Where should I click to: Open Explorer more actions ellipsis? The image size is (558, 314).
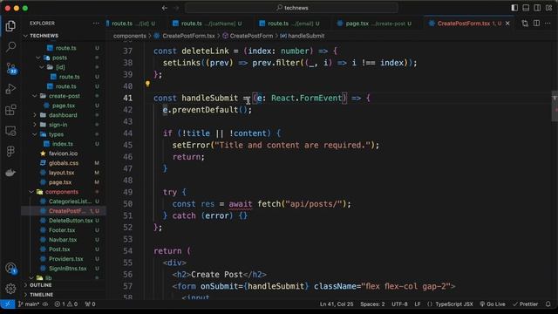[x=96, y=24]
